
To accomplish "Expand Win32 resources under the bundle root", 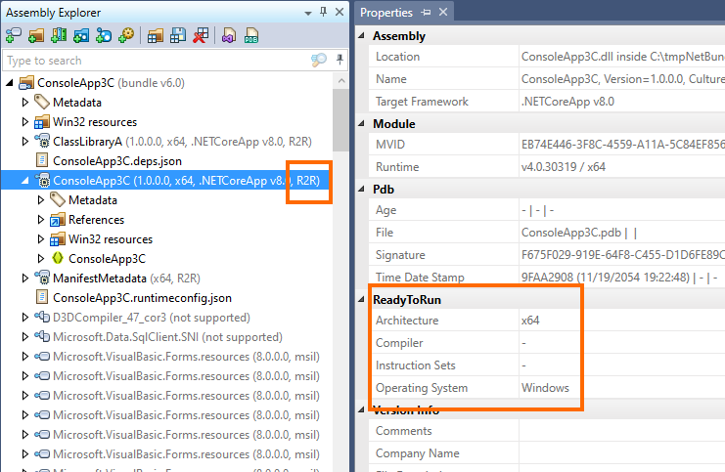I will [25, 122].
